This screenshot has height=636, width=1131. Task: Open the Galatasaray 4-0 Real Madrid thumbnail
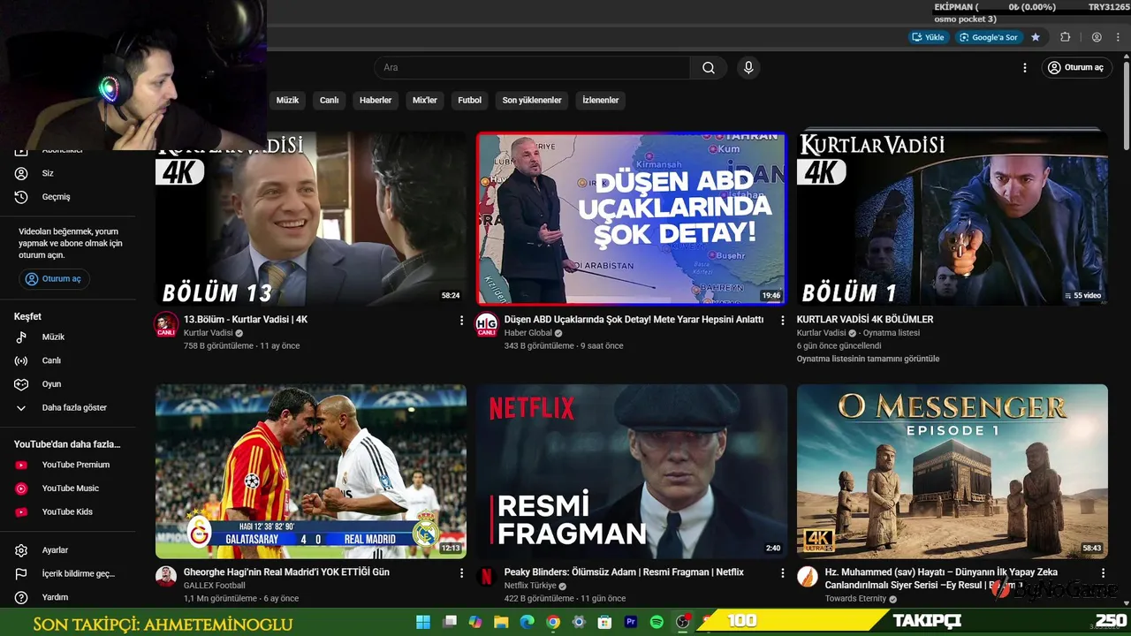pos(311,471)
